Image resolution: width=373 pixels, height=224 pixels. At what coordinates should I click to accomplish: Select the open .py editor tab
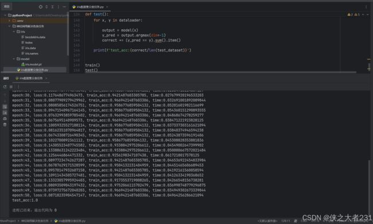(90, 7)
